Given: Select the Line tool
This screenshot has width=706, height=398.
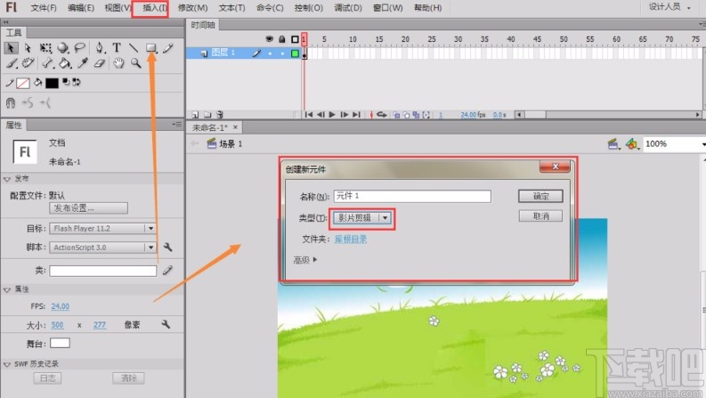Looking at the screenshot, I should (x=134, y=48).
